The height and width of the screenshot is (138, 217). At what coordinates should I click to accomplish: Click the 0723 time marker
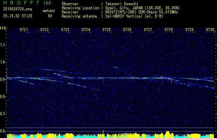pyautogui.click(x=65, y=30)
